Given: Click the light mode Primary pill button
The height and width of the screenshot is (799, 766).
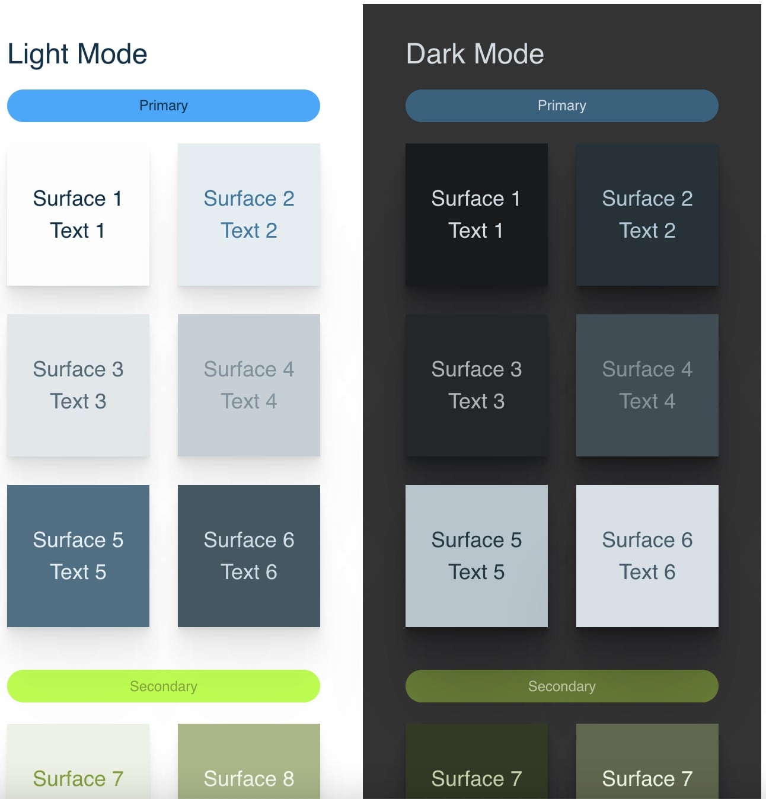Looking at the screenshot, I should tap(163, 106).
